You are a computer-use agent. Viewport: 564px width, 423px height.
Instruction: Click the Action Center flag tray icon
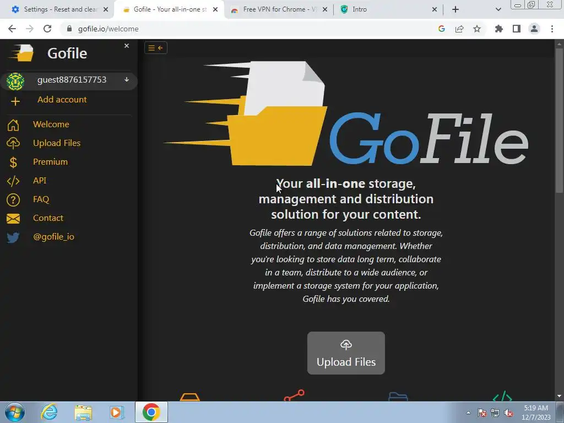482,413
